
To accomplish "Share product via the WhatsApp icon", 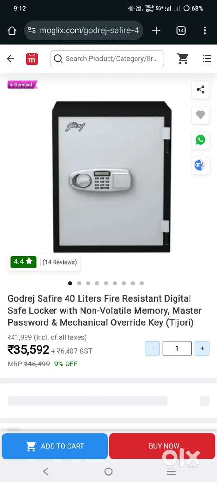I will click(x=201, y=140).
